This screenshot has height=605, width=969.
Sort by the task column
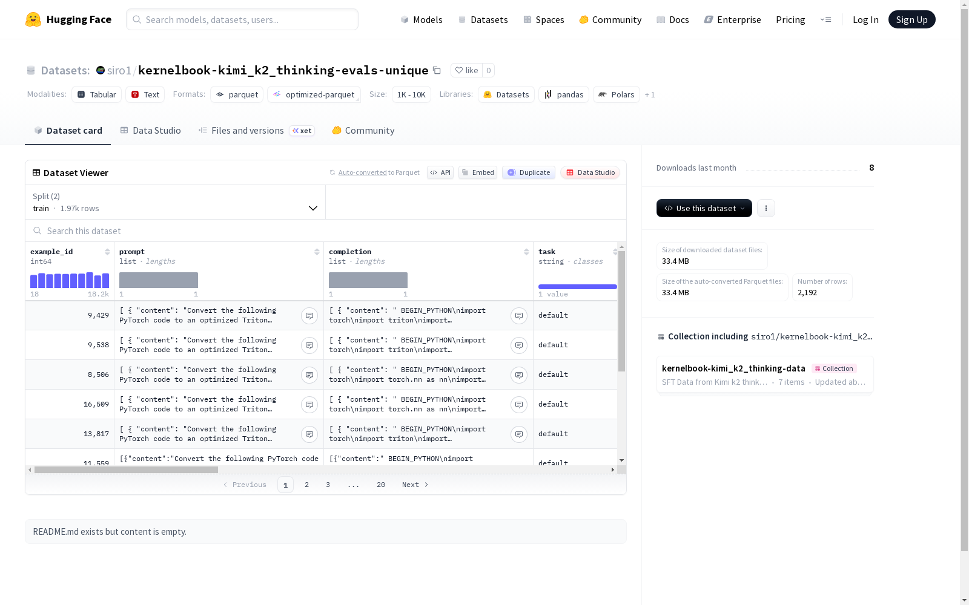point(615,252)
